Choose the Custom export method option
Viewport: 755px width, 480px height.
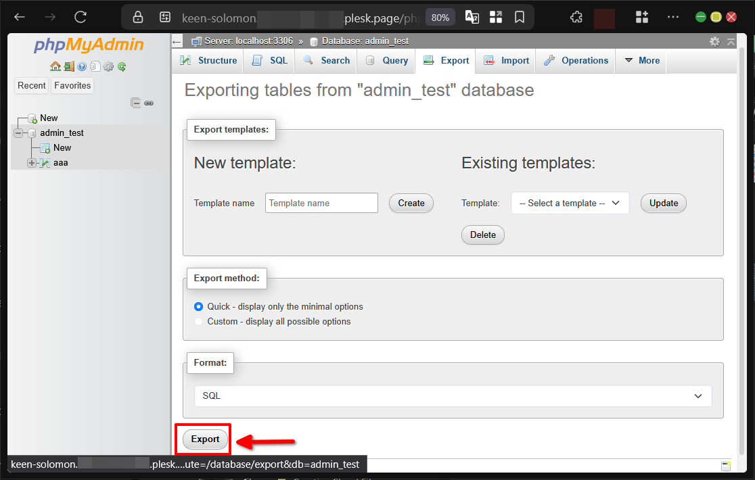(198, 321)
